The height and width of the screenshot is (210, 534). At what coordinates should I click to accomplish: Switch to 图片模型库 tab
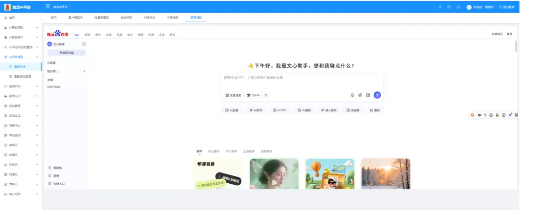(75, 17)
